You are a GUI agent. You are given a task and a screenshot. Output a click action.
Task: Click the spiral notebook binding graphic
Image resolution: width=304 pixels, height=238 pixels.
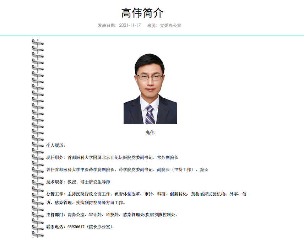pyautogui.click(x=37, y=139)
